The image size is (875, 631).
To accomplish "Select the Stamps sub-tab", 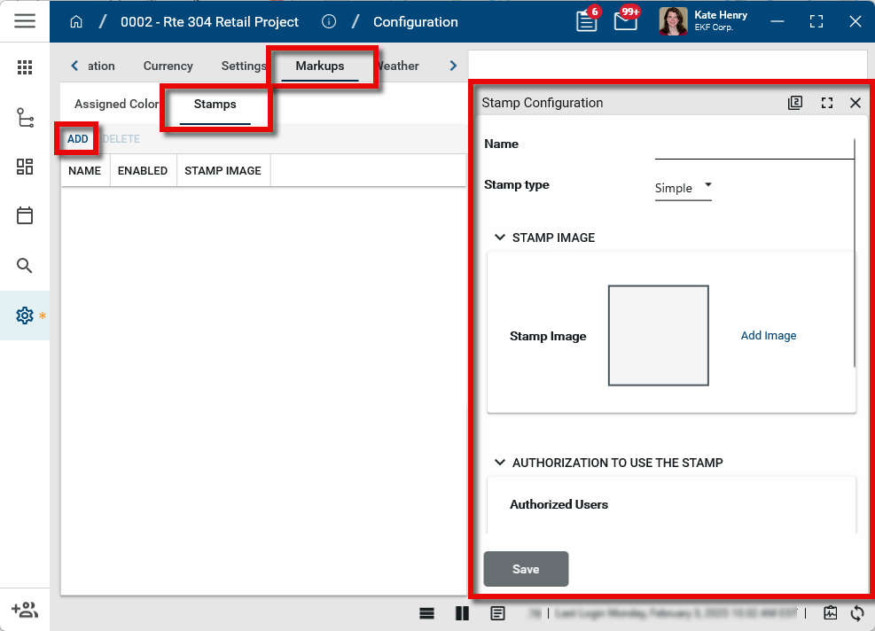I will coord(215,105).
